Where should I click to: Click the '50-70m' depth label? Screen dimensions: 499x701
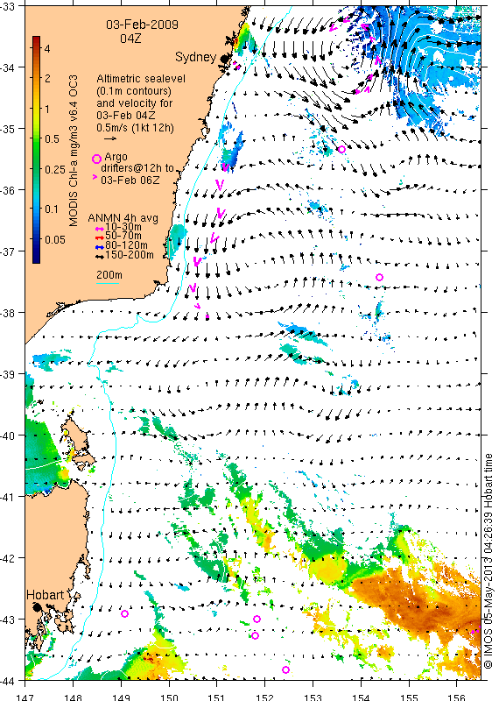123,236
